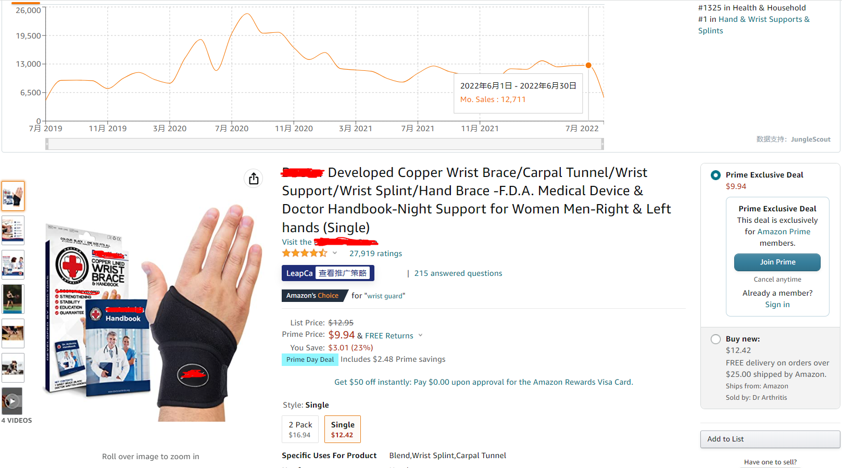Open 215 answered questions link
Screen dimensions: 842x468
point(458,273)
